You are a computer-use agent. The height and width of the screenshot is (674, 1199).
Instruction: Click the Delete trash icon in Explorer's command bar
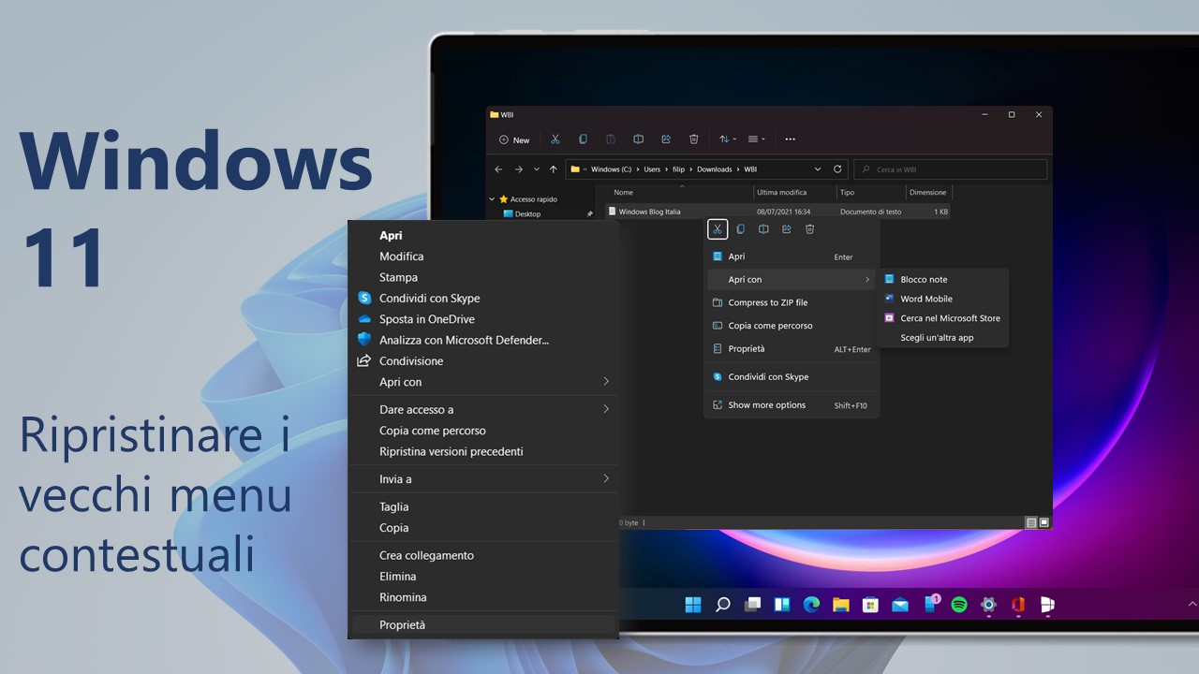click(694, 139)
